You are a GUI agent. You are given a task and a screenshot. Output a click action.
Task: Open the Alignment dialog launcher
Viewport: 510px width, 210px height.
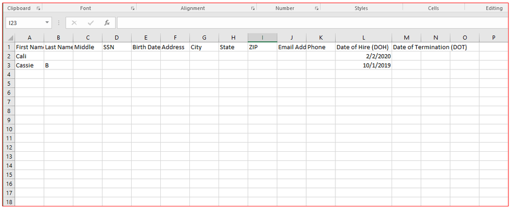coord(253,9)
